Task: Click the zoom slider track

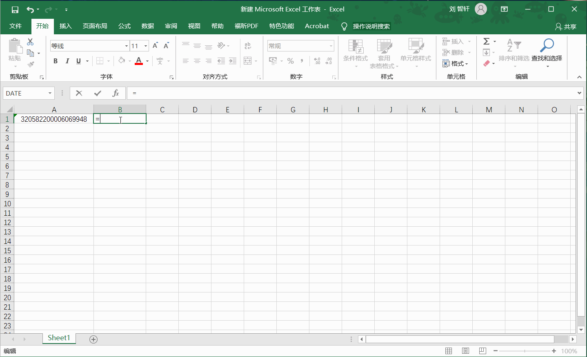Action: pyautogui.click(x=525, y=351)
